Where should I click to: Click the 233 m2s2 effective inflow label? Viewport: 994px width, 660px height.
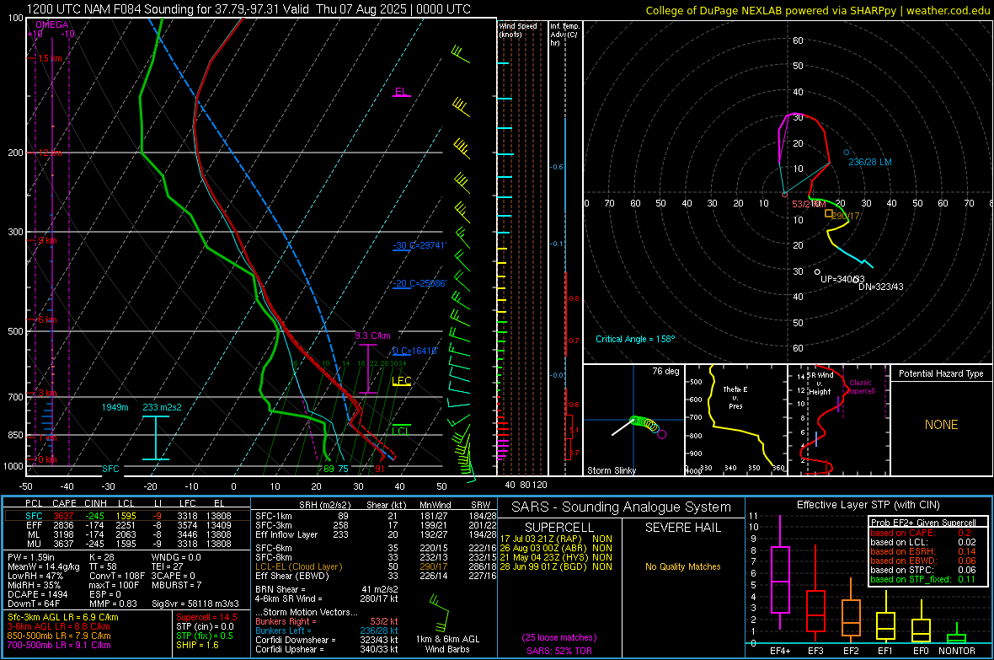tap(162, 407)
